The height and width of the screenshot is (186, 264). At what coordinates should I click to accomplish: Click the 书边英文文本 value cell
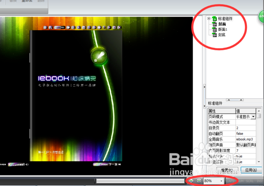tap(246, 122)
